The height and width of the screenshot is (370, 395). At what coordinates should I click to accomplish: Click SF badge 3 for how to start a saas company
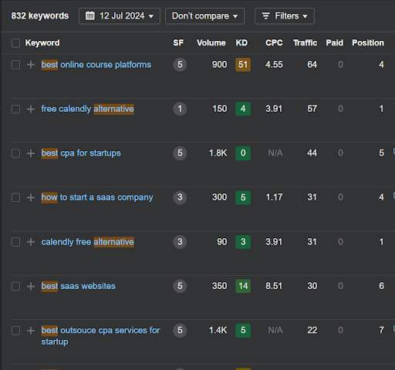pyautogui.click(x=180, y=197)
